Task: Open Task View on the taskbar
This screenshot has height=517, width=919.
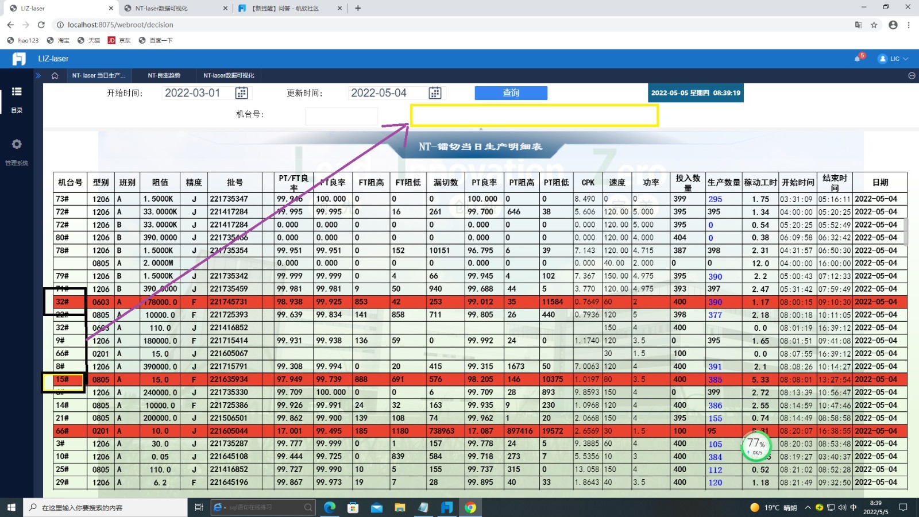Action: coord(199,507)
